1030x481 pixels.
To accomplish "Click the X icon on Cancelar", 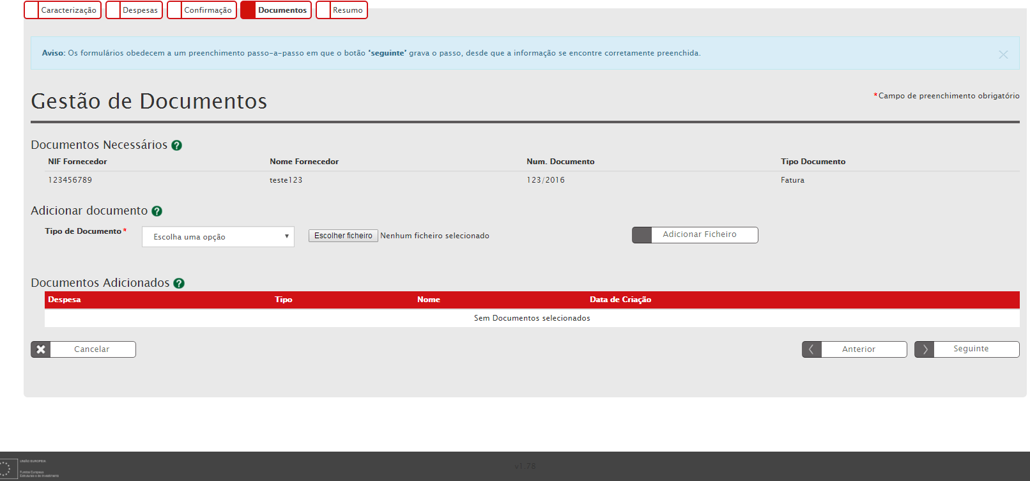I will click(41, 349).
